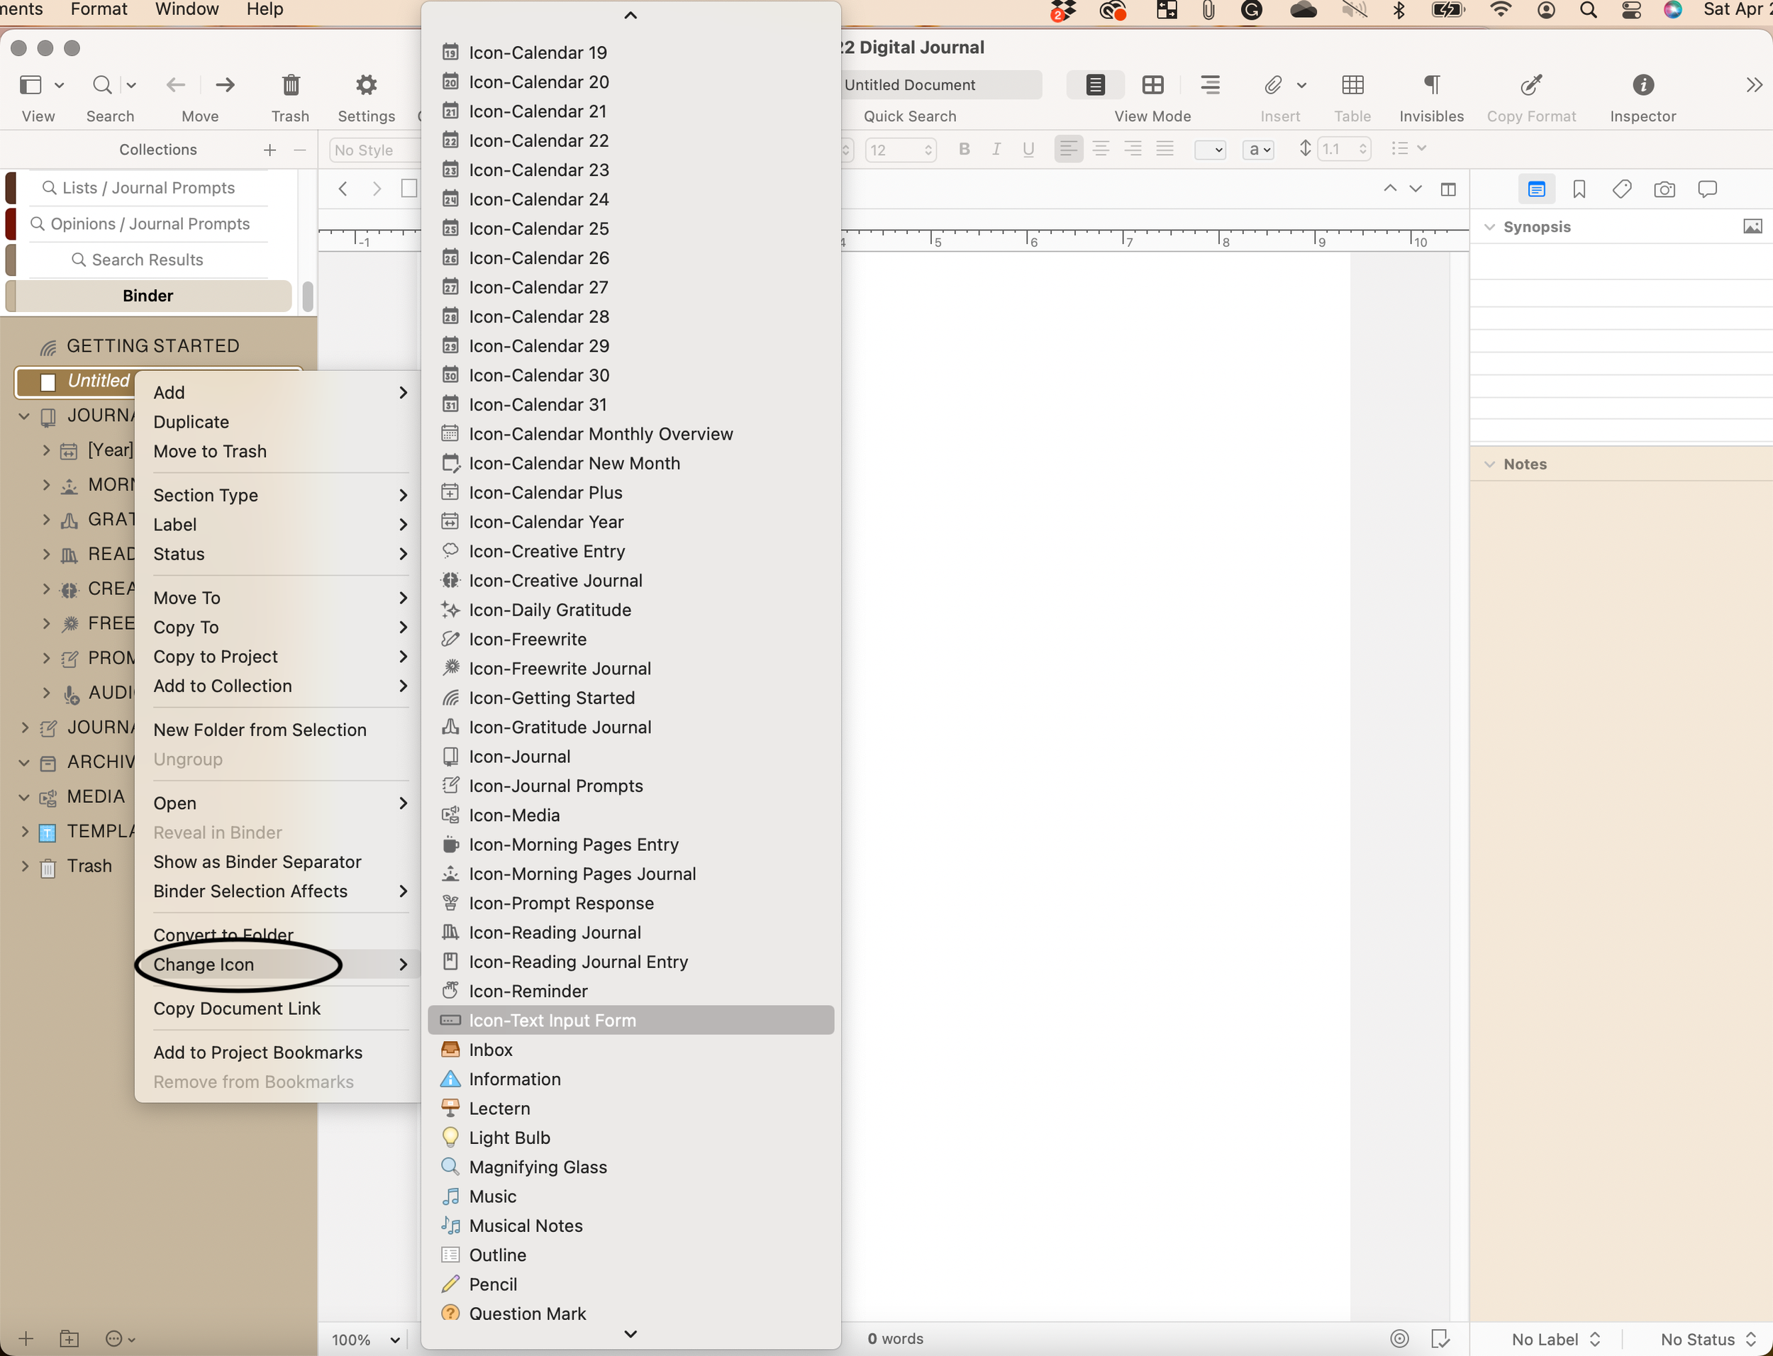1773x1356 pixels.
Task: Click the Comments icon in the Inspector
Action: (1708, 189)
